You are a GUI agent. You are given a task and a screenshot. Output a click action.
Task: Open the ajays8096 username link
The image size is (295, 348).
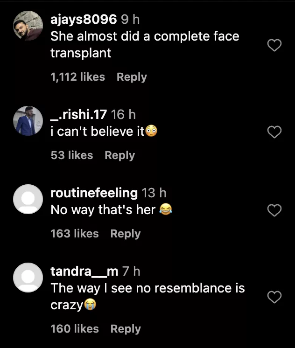pyautogui.click(x=83, y=20)
